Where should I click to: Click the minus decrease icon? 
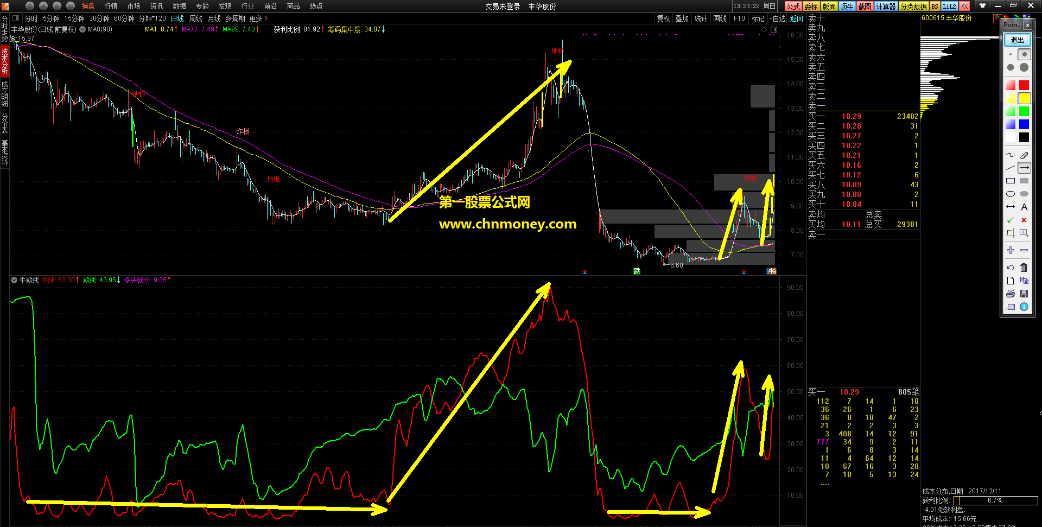(x=1024, y=251)
